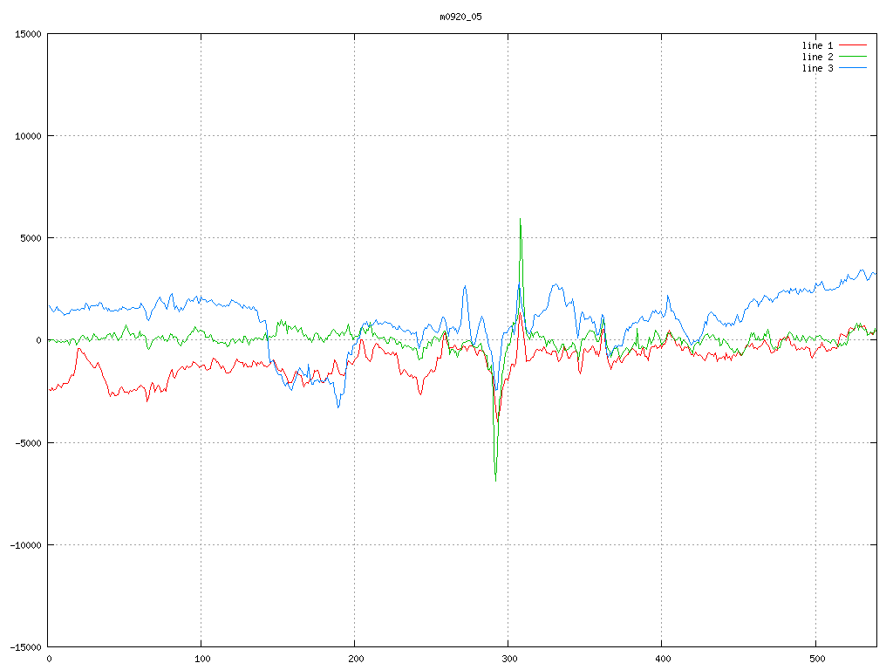Click the red line 1 legend sample

(853, 45)
